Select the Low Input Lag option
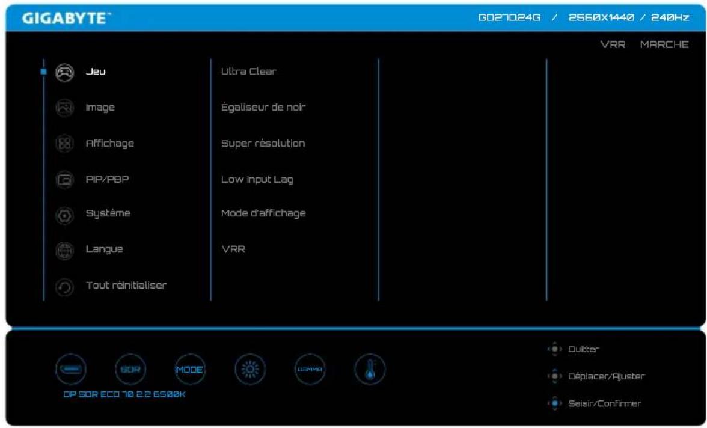This screenshot has height=428, width=707. tap(257, 180)
